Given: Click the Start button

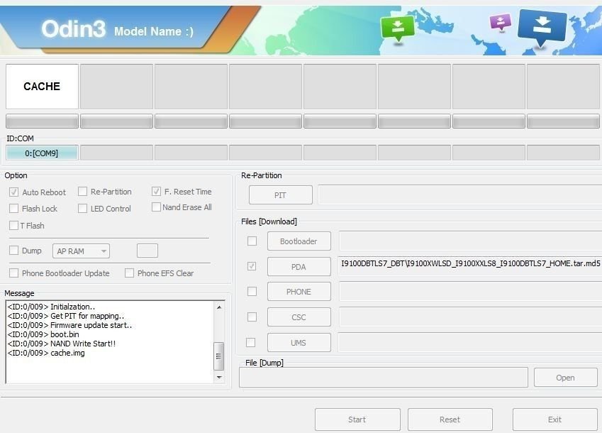Looking at the screenshot, I should (x=357, y=420).
